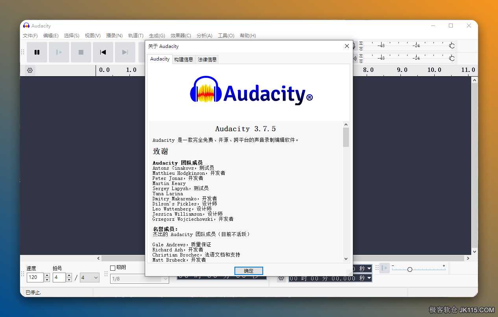Decrease 拍号 numerator with down arrow
Screen dimensions: 498x317
(x=69, y=280)
